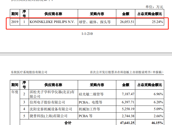Screen dimensions: 172x125
Task: Click the page number 1-1-210
Action: point(87,34)
